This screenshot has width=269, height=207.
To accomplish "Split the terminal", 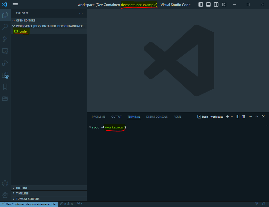I will click(238, 116).
